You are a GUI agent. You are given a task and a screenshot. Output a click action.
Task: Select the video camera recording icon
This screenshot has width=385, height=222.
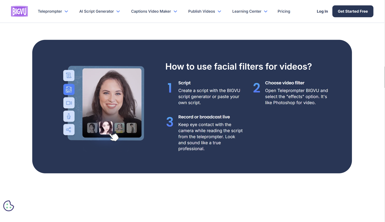click(69, 103)
